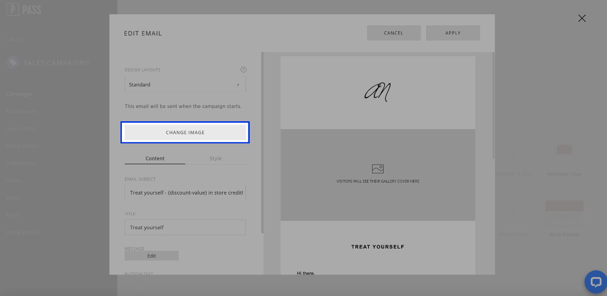
Task: Open the support chat bubble icon
Action: click(x=595, y=282)
